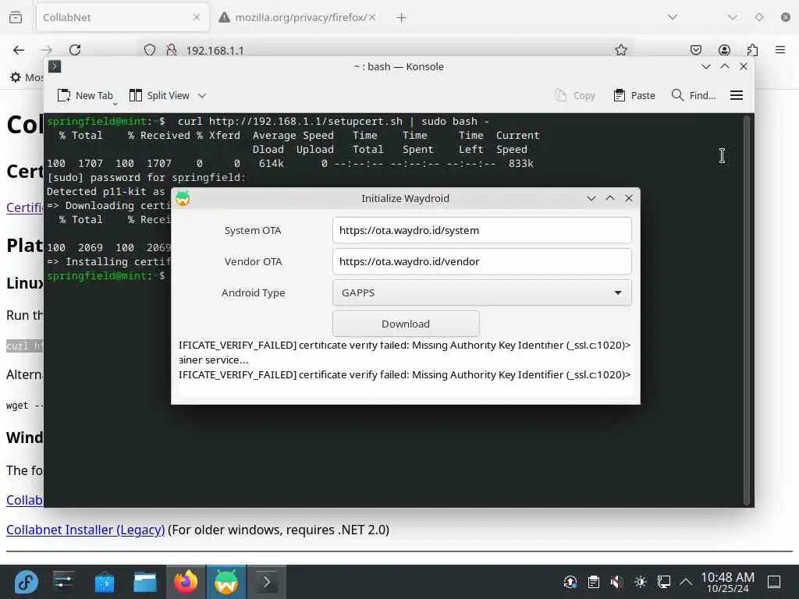Open the Collabnet Installer (Legacy) link
The height and width of the screenshot is (599, 799).
pyautogui.click(x=85, y=530)
